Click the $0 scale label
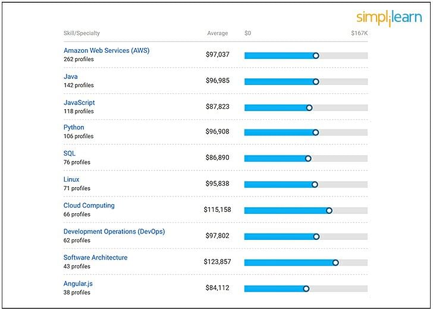Screen dimensions: 433x310 tap(247, 33)
